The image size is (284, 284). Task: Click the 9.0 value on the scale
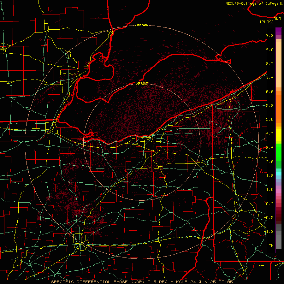270,50
